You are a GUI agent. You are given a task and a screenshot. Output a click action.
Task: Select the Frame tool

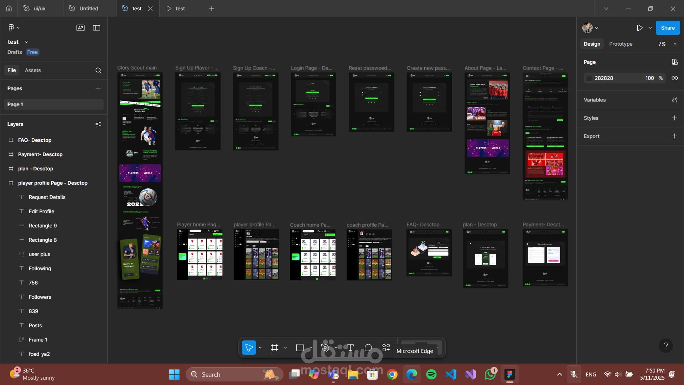coord(275,348)
